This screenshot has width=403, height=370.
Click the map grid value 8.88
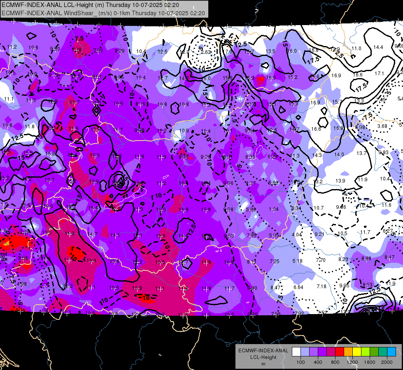[366, 258]
